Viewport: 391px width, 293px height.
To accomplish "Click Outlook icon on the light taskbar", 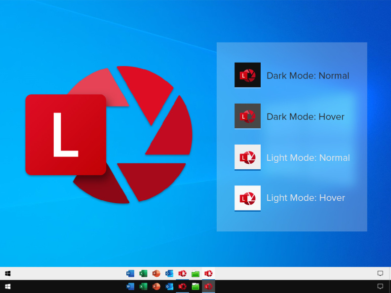I will tap(169, 273).
